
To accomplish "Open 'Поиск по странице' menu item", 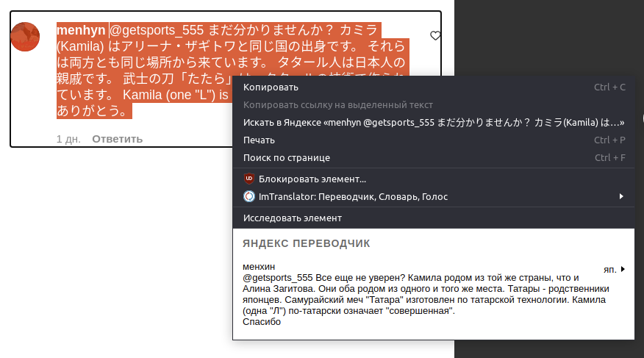I will tap(286, 157).
